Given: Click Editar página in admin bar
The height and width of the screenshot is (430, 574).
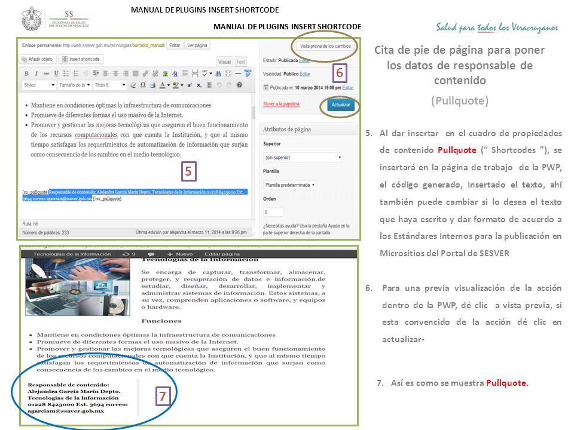Looking at the screenshot, I should coord(222,254).
